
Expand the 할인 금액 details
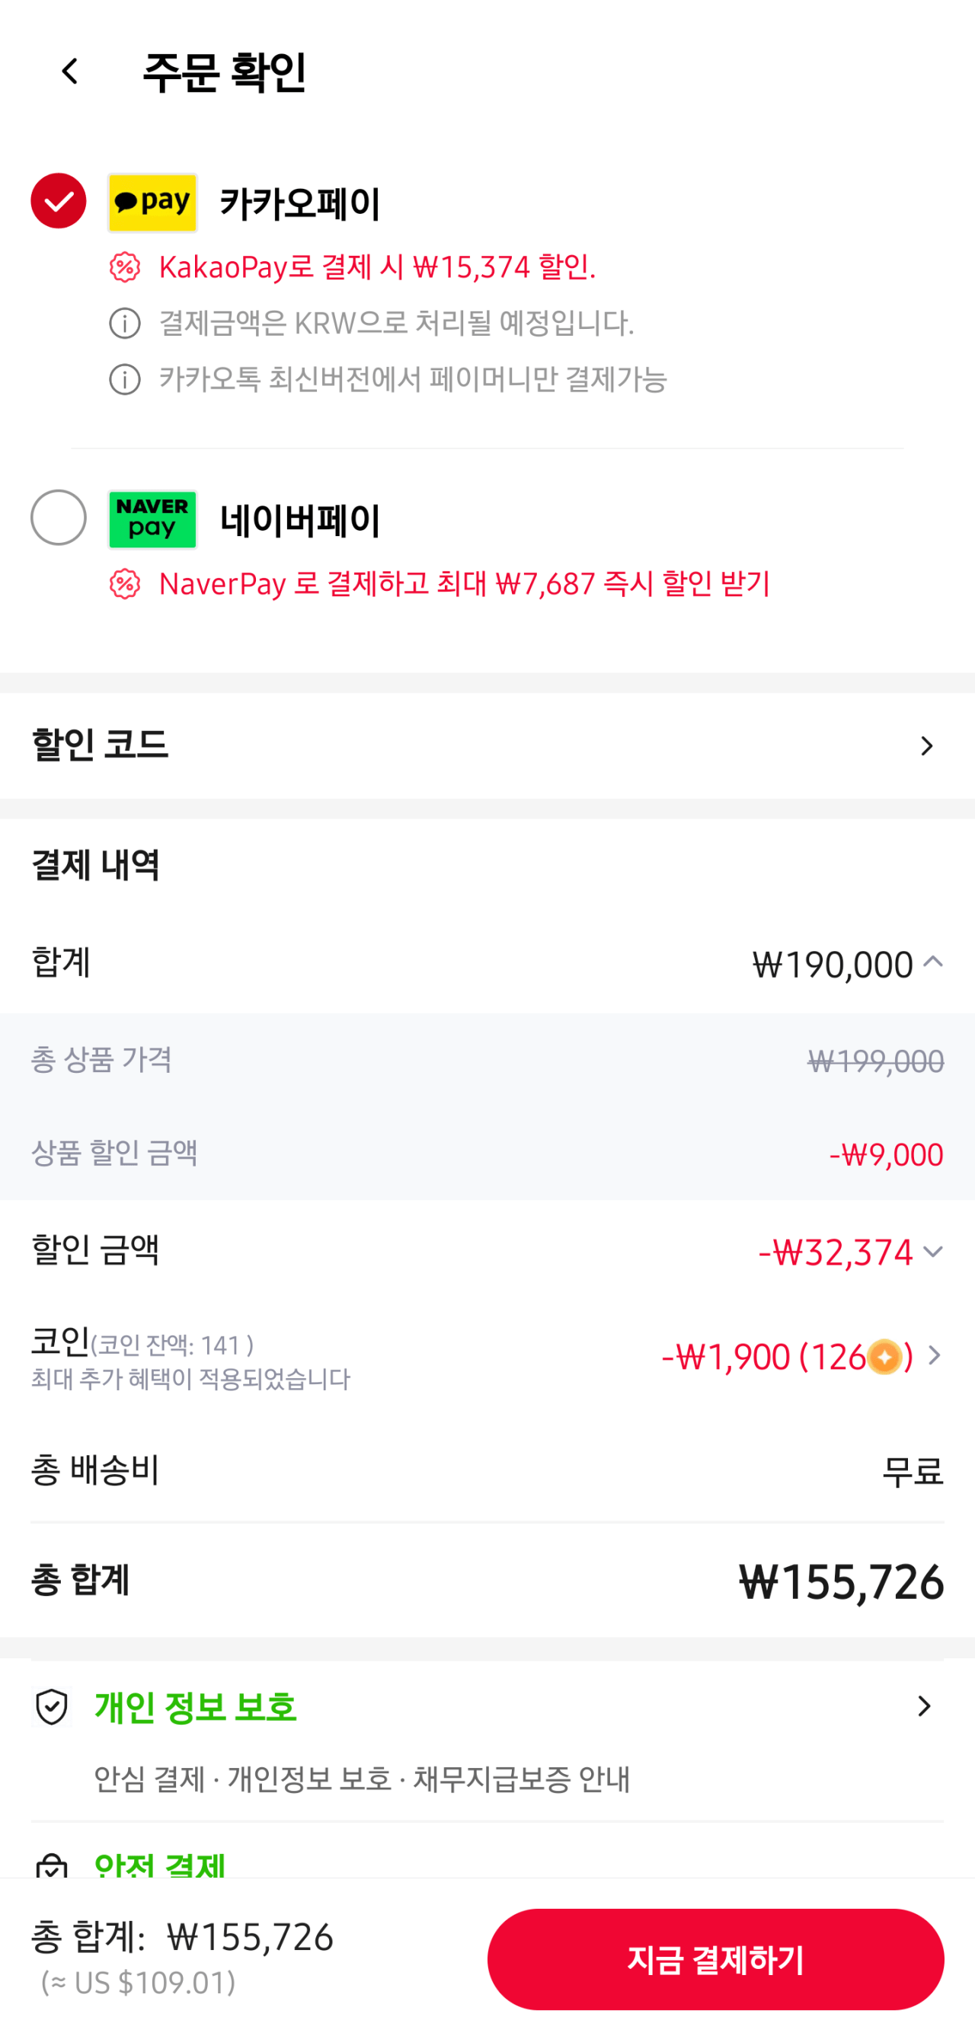[933, 1252]
